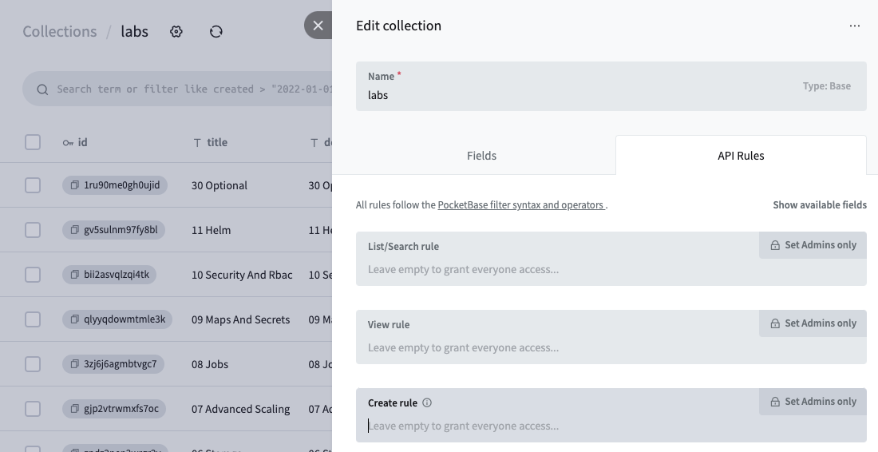Copy id bii2asvqlzqi4tk via its copy icon
878x452 pixels.
(x=74, y=275)
